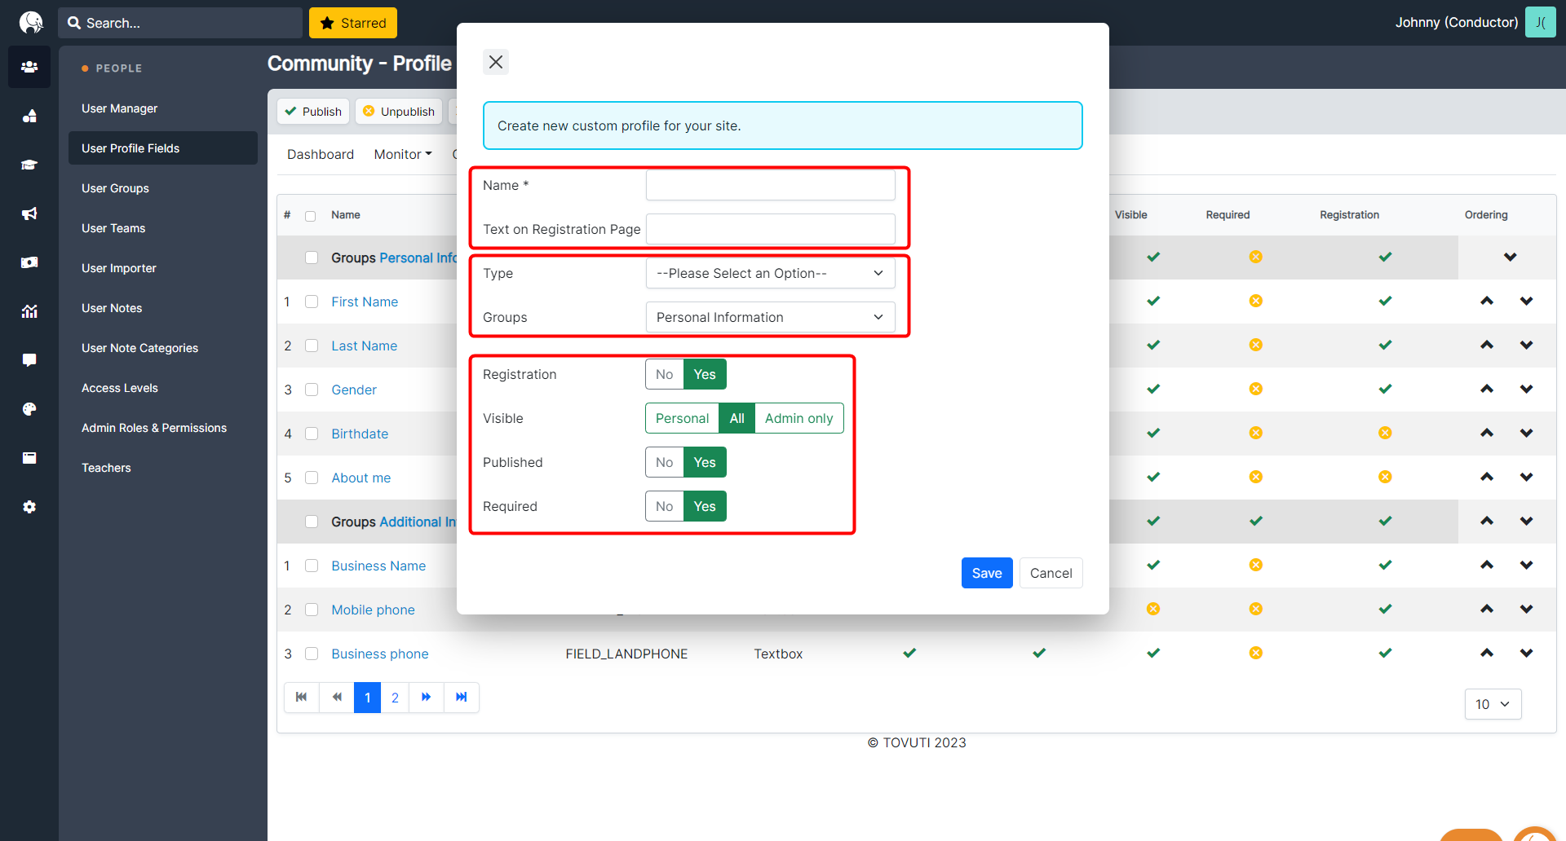This screenshot has width=1566, height=841.
Task: Select Personal visibility option
Action: tap(683, 419)
